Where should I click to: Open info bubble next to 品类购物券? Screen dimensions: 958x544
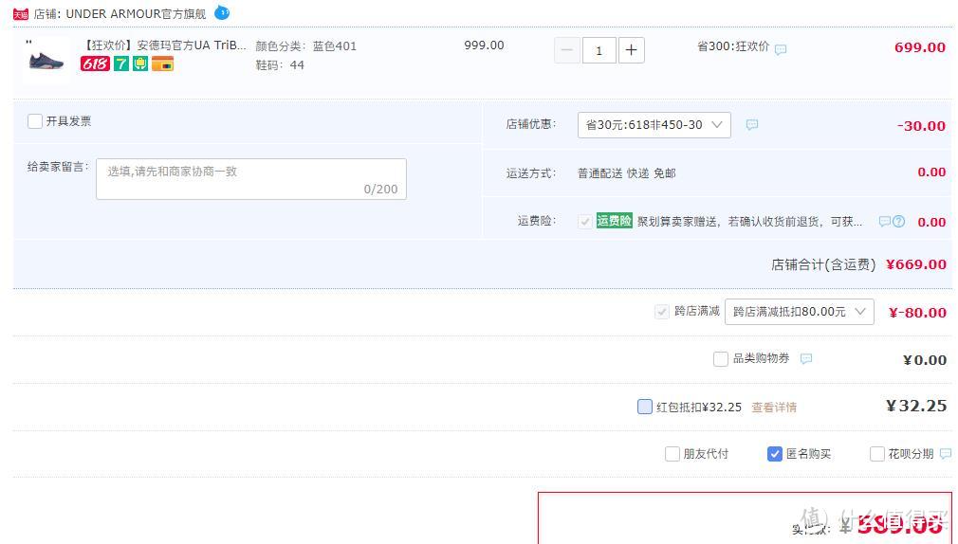(806, 358)
